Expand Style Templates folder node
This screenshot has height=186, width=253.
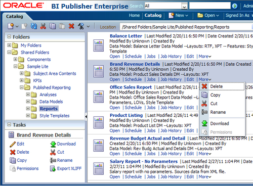click(28, 116)
